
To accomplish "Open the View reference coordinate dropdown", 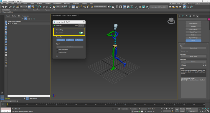I will (x=60, y=7).
